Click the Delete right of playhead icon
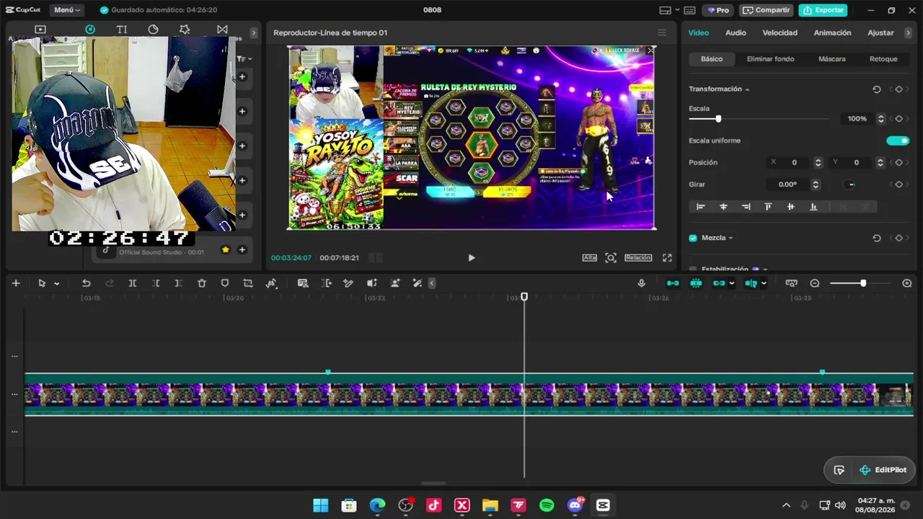Viewport: 923px width, 519px height. (179, 283)
